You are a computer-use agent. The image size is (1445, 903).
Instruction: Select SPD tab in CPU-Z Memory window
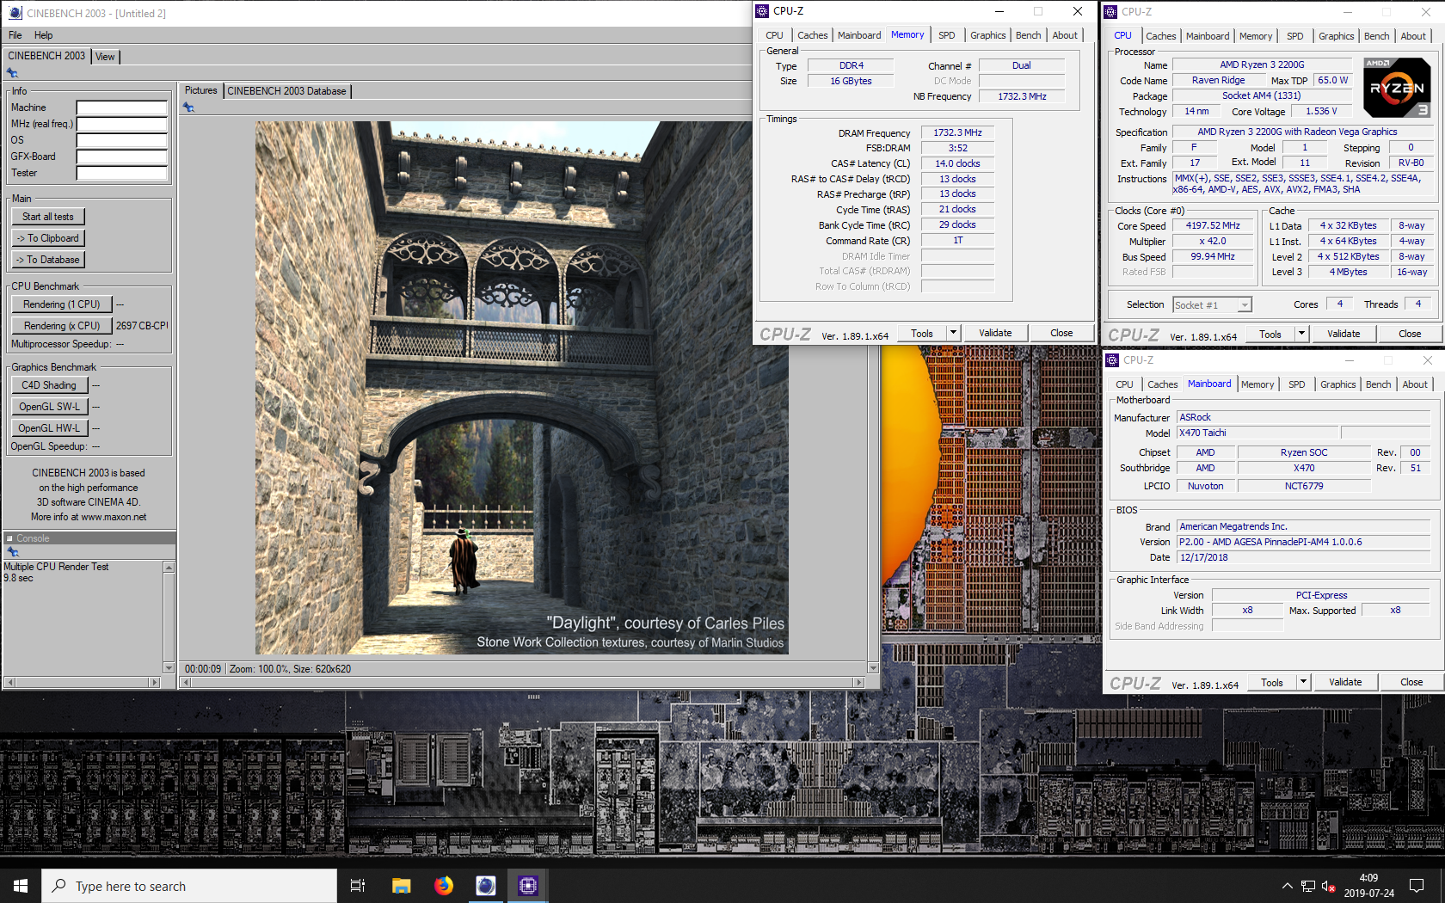coord(946,35)
